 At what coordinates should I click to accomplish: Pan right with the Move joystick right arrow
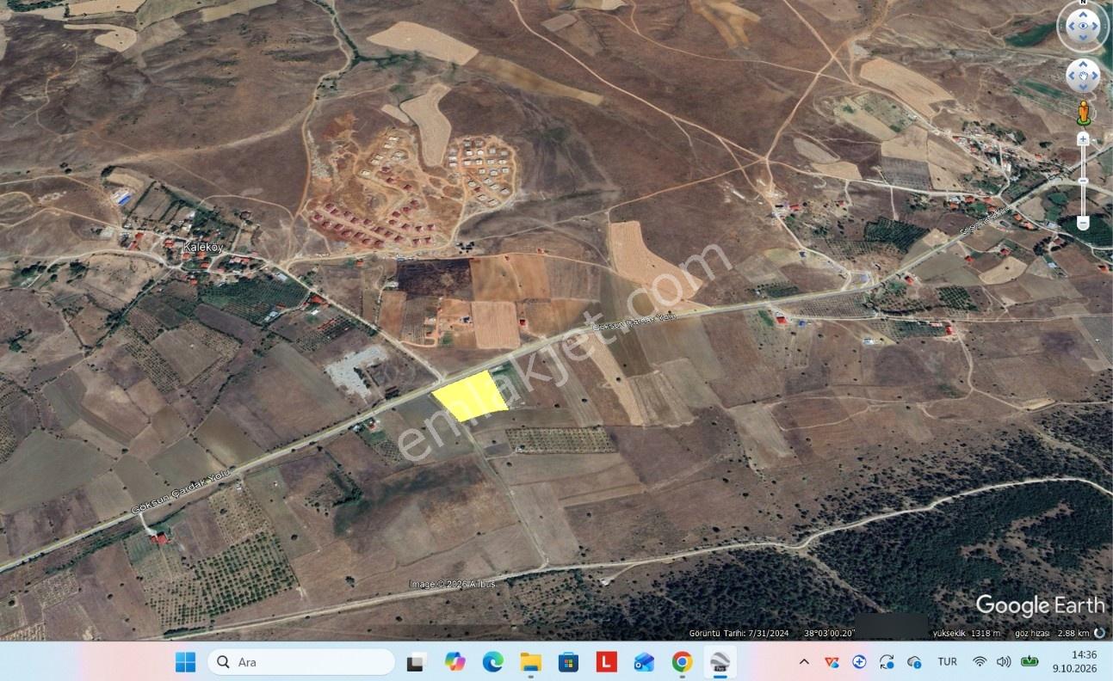tap(1096, 77)
